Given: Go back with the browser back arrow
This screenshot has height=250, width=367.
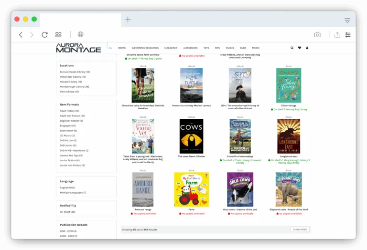Looking at the screenshot, I should 21,35.
